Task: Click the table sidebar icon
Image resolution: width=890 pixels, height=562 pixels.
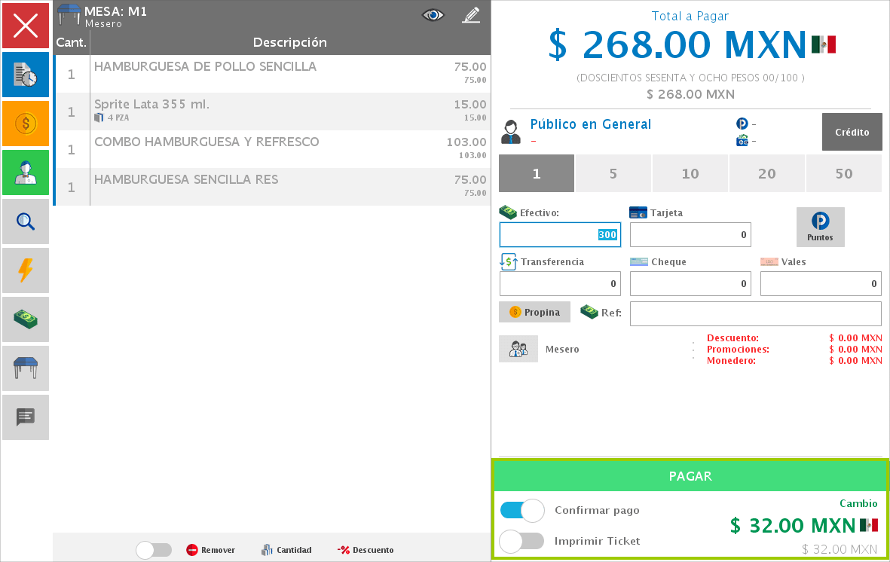Action: pyautogui.click(x=26, y=368)
